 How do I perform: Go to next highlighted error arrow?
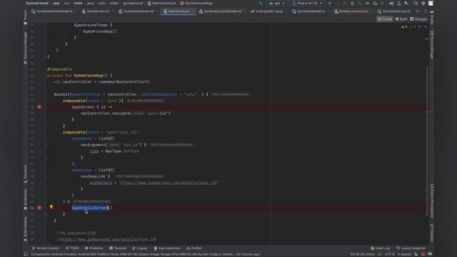tap(426, 26)
